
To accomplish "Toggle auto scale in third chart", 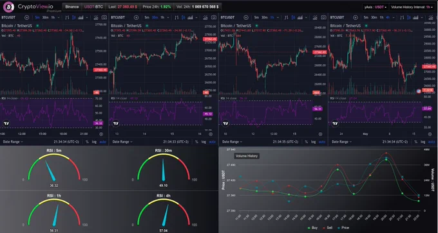I will 322,142.
